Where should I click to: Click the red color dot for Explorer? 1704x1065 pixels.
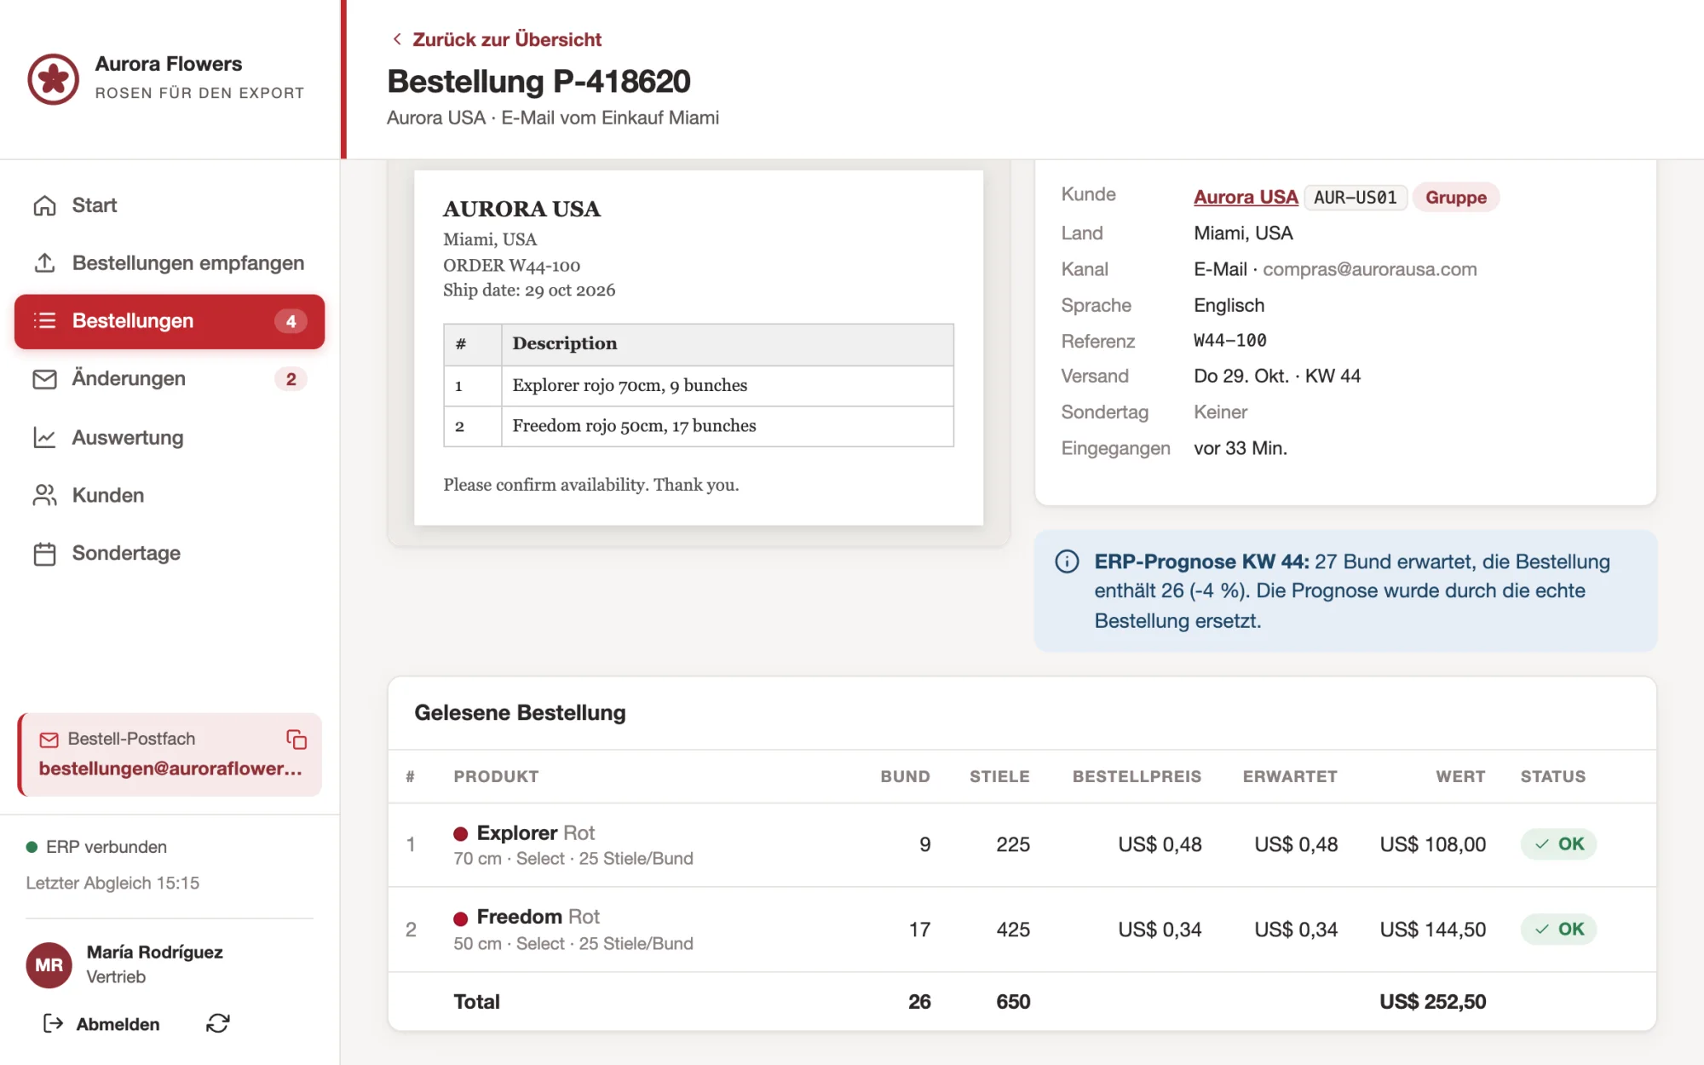pyautogui.click(x=461, y=833)
